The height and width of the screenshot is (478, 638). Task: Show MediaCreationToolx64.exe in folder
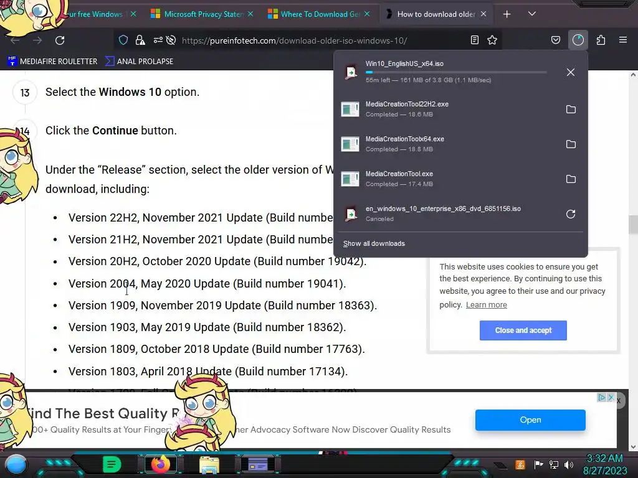coord(571,144)
